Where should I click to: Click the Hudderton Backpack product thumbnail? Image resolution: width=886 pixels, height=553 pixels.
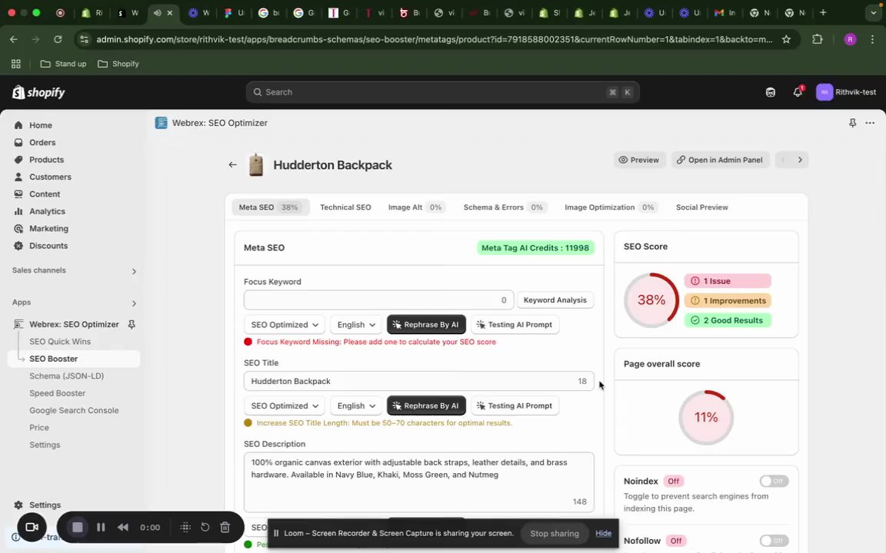tap(256, 165)
